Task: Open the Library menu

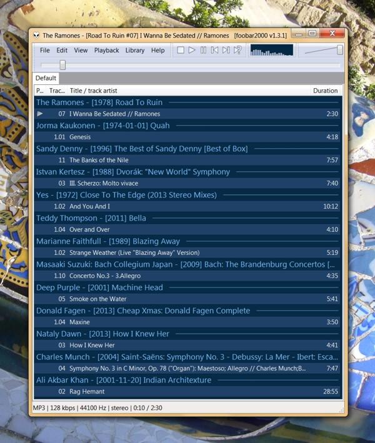Action: coord(135,50)
